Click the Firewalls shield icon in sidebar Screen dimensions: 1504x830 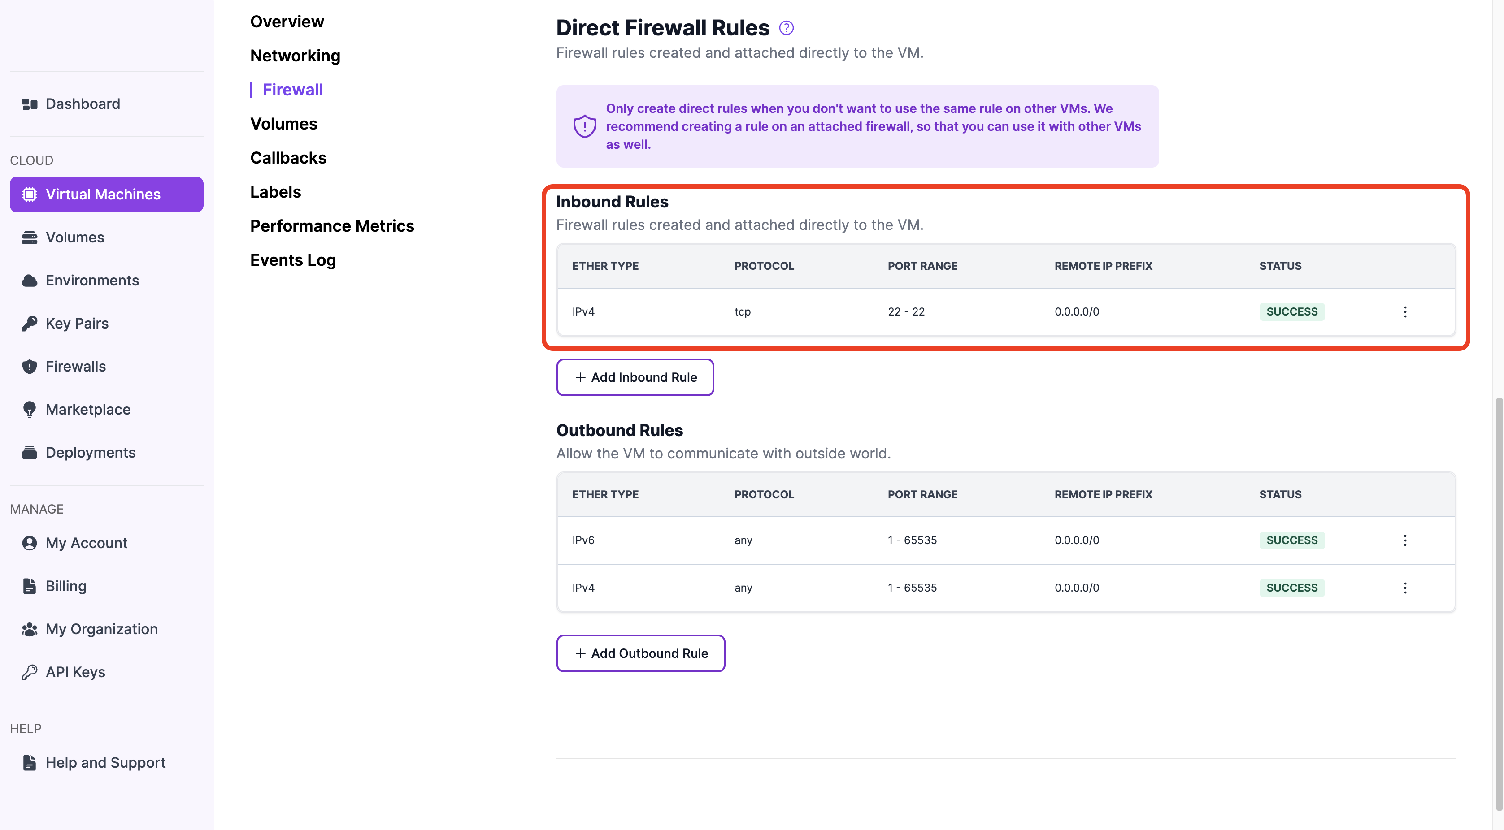point(29,367)
